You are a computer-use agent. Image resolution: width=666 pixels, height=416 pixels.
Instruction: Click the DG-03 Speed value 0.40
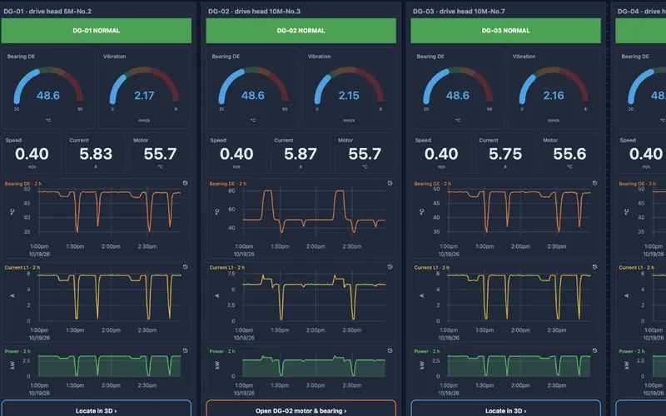point(441,154)
